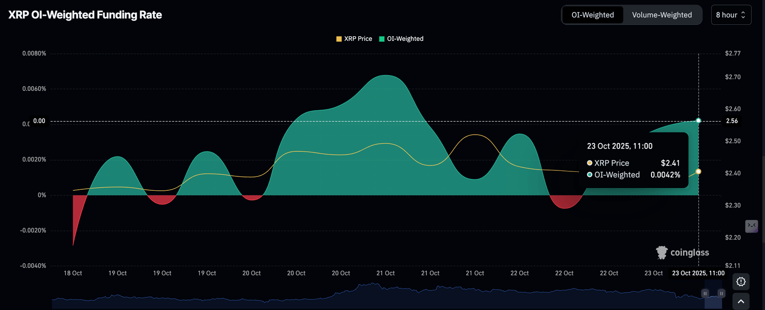Select the OI-Weighted tab
The height and width of the screenshot is (310, 765).
pyautogui.click(x=592, y=15)
